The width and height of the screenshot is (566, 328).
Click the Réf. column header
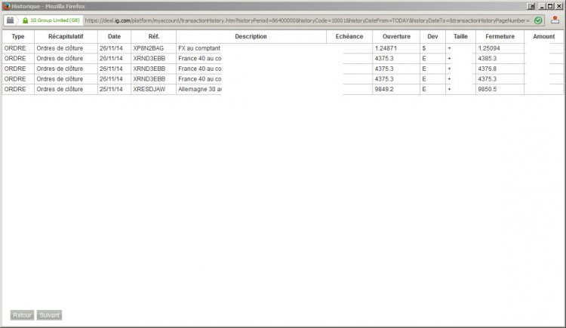click(x=154, y=36)
